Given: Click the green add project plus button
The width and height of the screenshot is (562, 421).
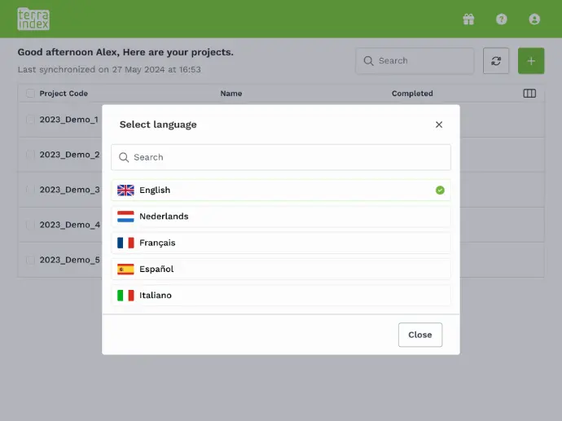Looking at the screenshot, I should coord(531,61).
